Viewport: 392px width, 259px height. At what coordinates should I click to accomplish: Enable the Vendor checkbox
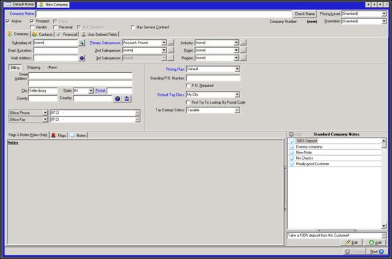(32, 27)
